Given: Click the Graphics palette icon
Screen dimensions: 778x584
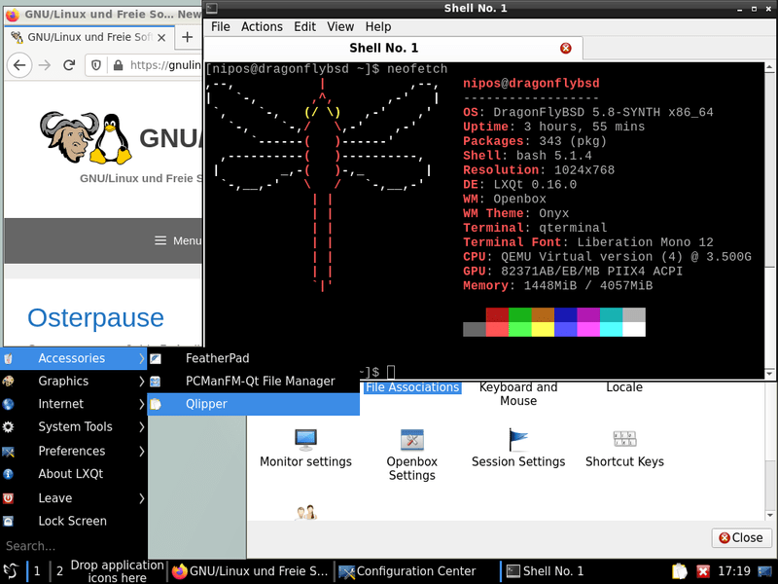Looking at the screenshot, I should point(8,382).
